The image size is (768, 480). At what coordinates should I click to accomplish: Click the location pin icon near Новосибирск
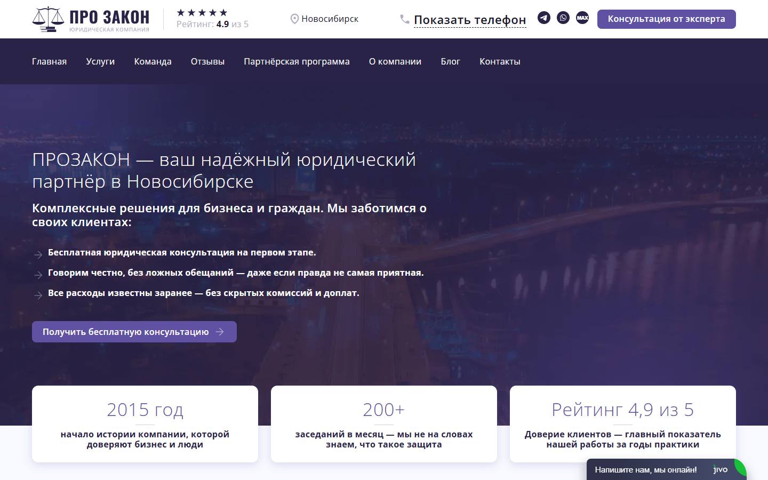[294, 19]
